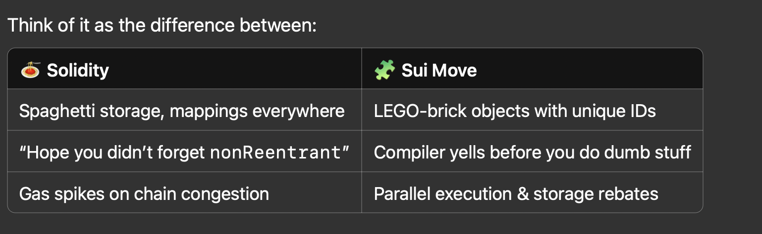Click the nonReentrant inline code text
Screen dimensions: 762x234
(276, 153)
